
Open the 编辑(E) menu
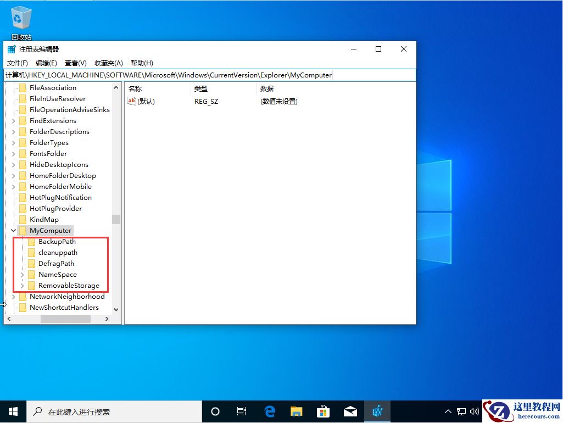(47, 63)
